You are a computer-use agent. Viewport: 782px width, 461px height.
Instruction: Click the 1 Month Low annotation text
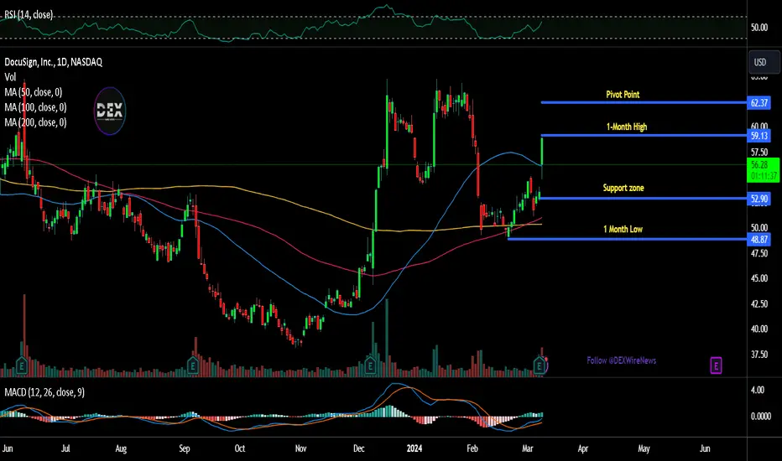tap(623, 230)
